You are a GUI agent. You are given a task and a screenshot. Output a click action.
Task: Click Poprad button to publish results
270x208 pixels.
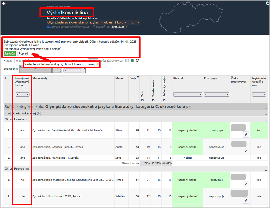point(23,53)
